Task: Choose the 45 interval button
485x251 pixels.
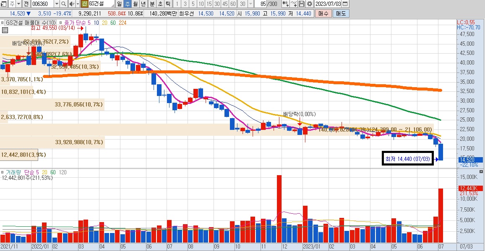Action: point(225,4)
